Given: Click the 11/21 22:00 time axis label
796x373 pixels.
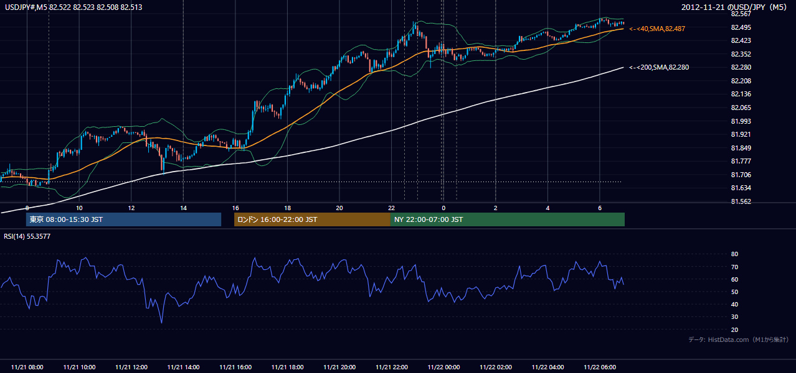Looking at the screenshot, I should coord(392,367).
